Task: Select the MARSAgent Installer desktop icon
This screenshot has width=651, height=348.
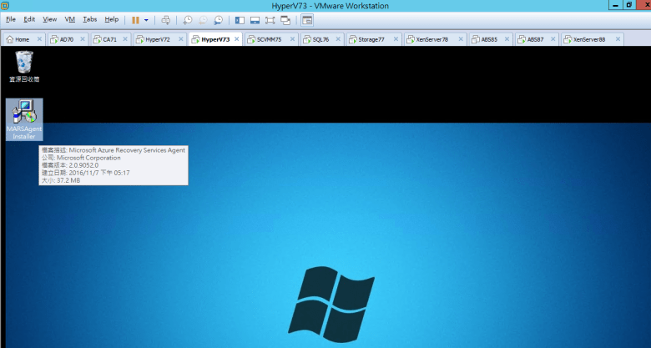Action: 24,120
